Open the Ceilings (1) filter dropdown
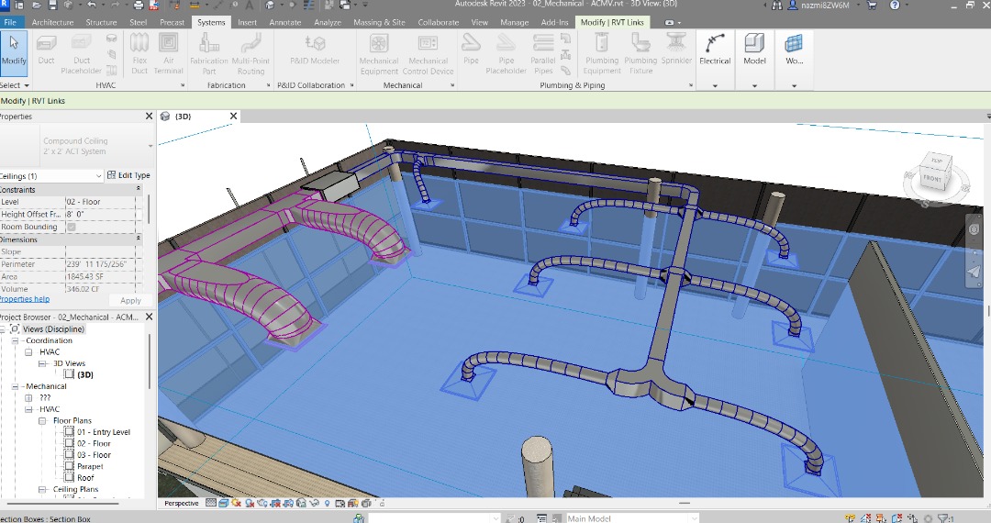991x523 pixels. 98,175
